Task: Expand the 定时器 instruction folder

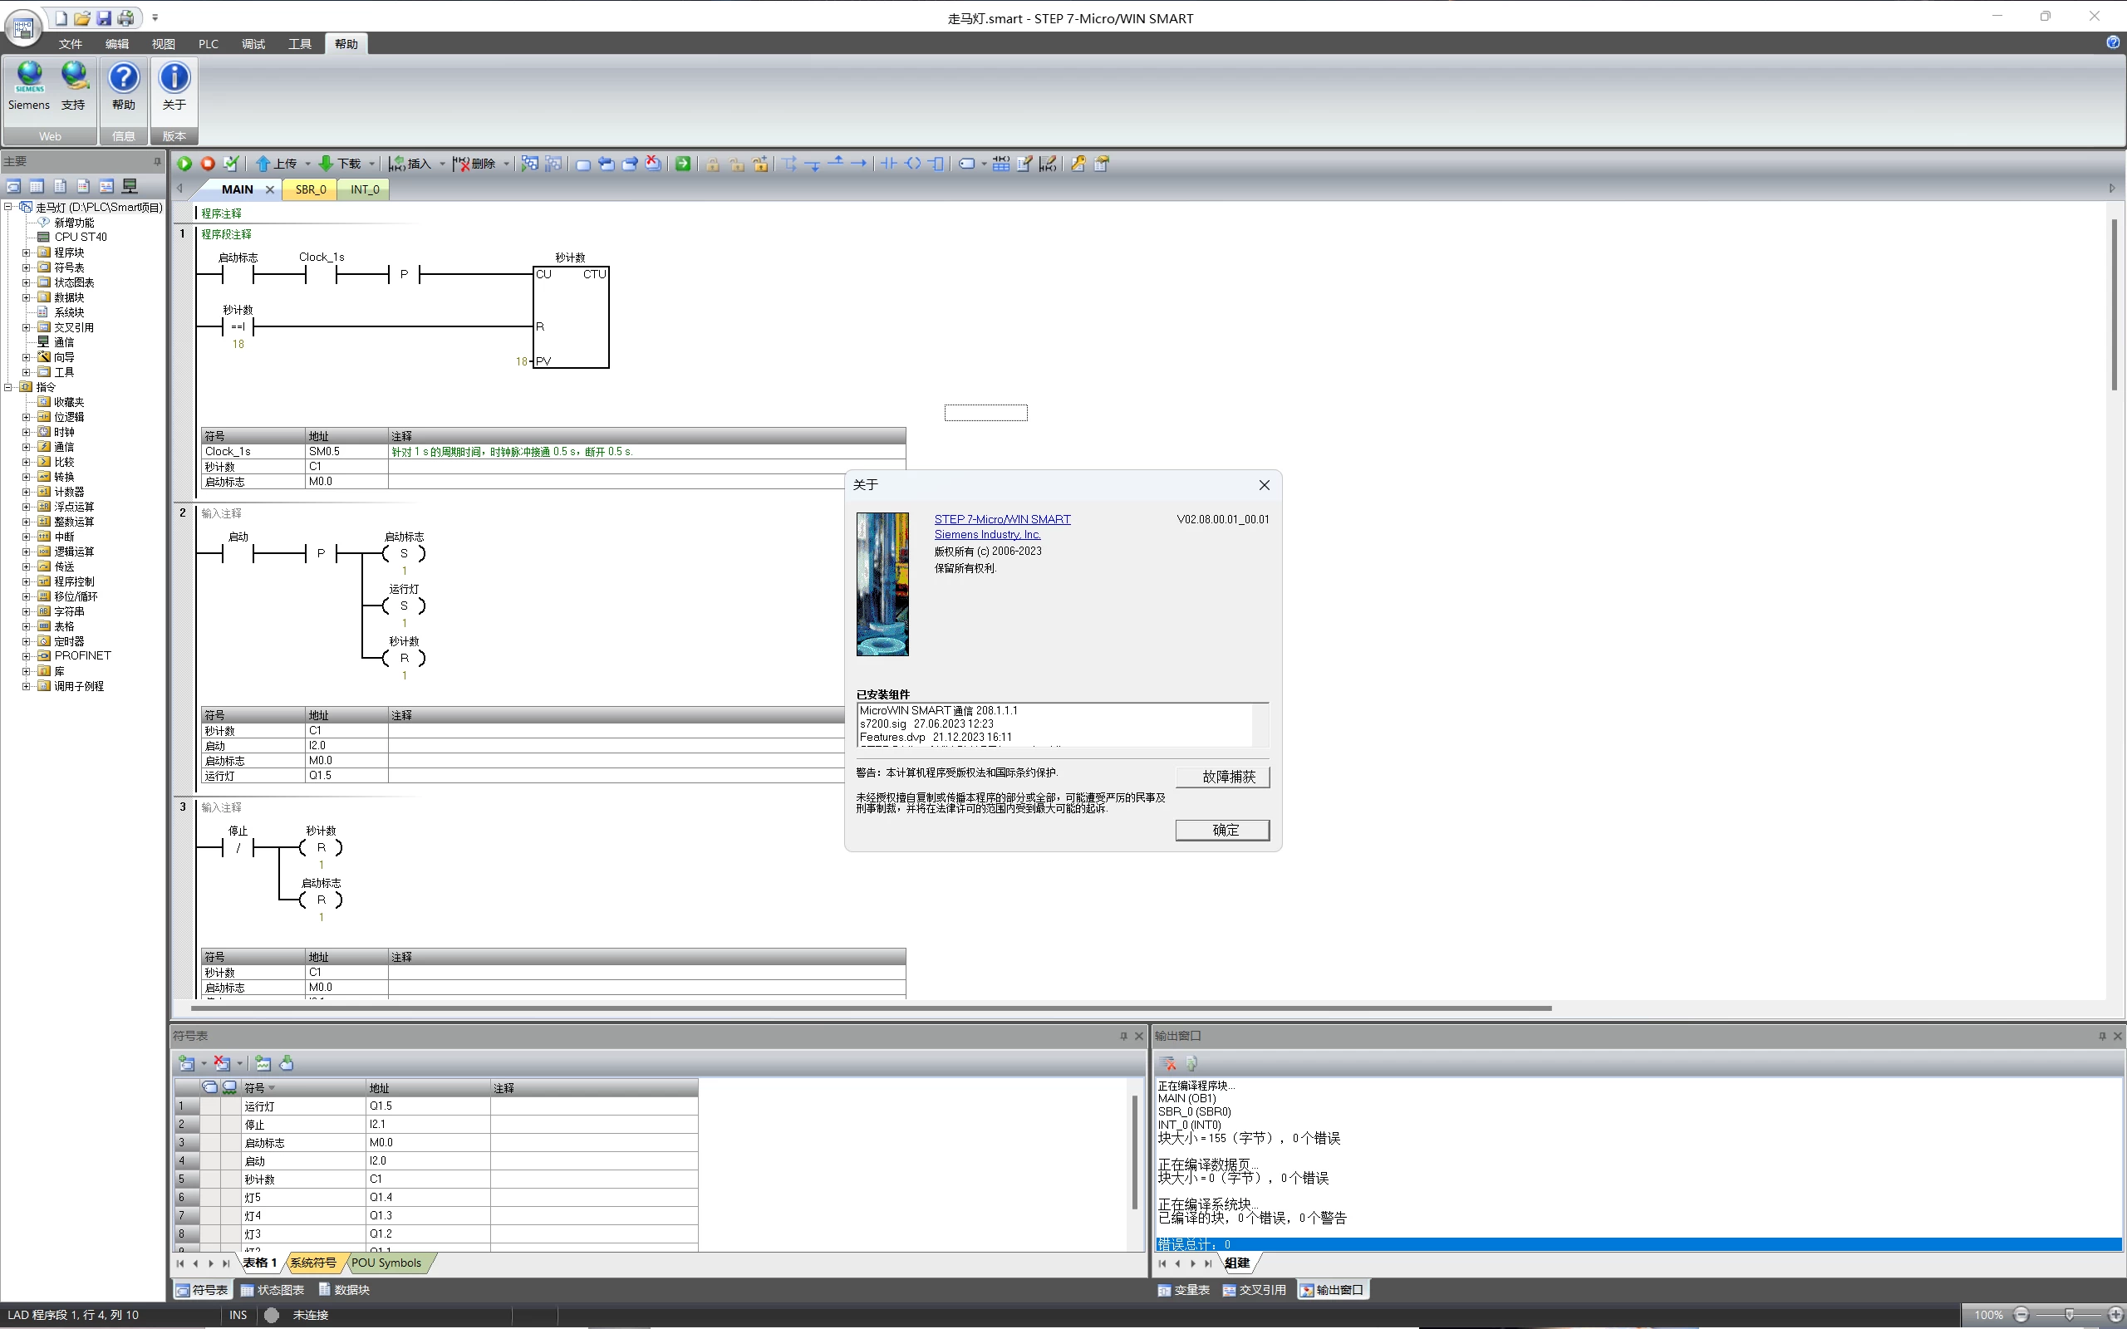Action: pyautogui.click(x=26, y=640)
